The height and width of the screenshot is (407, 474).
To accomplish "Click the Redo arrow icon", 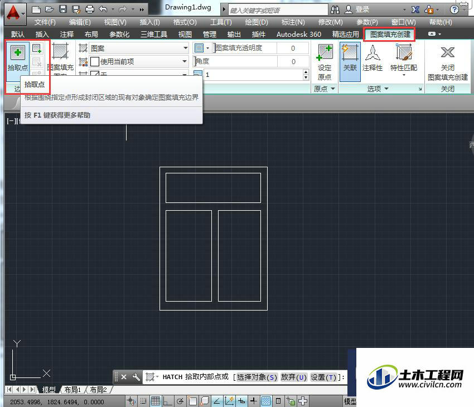I will pos(123,9).
